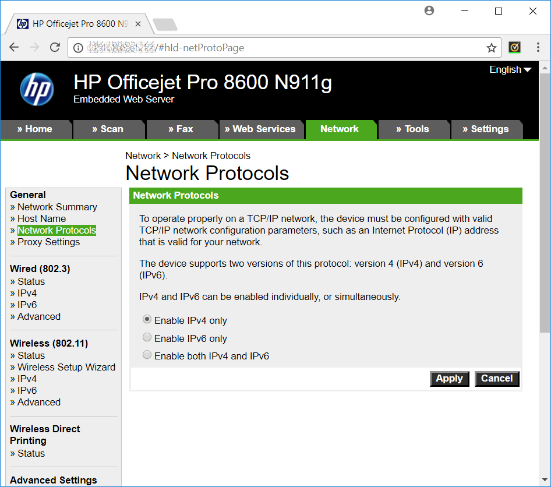The image size is (551, 487).
Task: Switch to the Fax tab
Action: 181,129
